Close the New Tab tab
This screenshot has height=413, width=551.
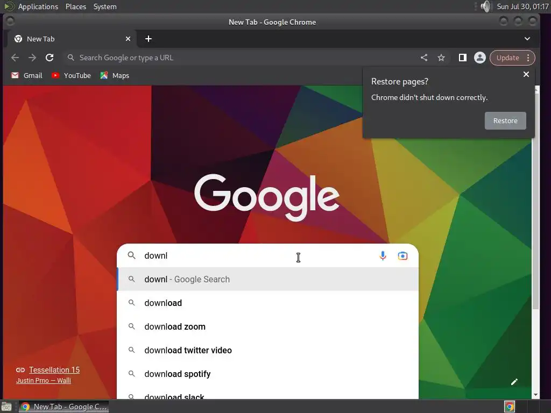tap(128, 39)
